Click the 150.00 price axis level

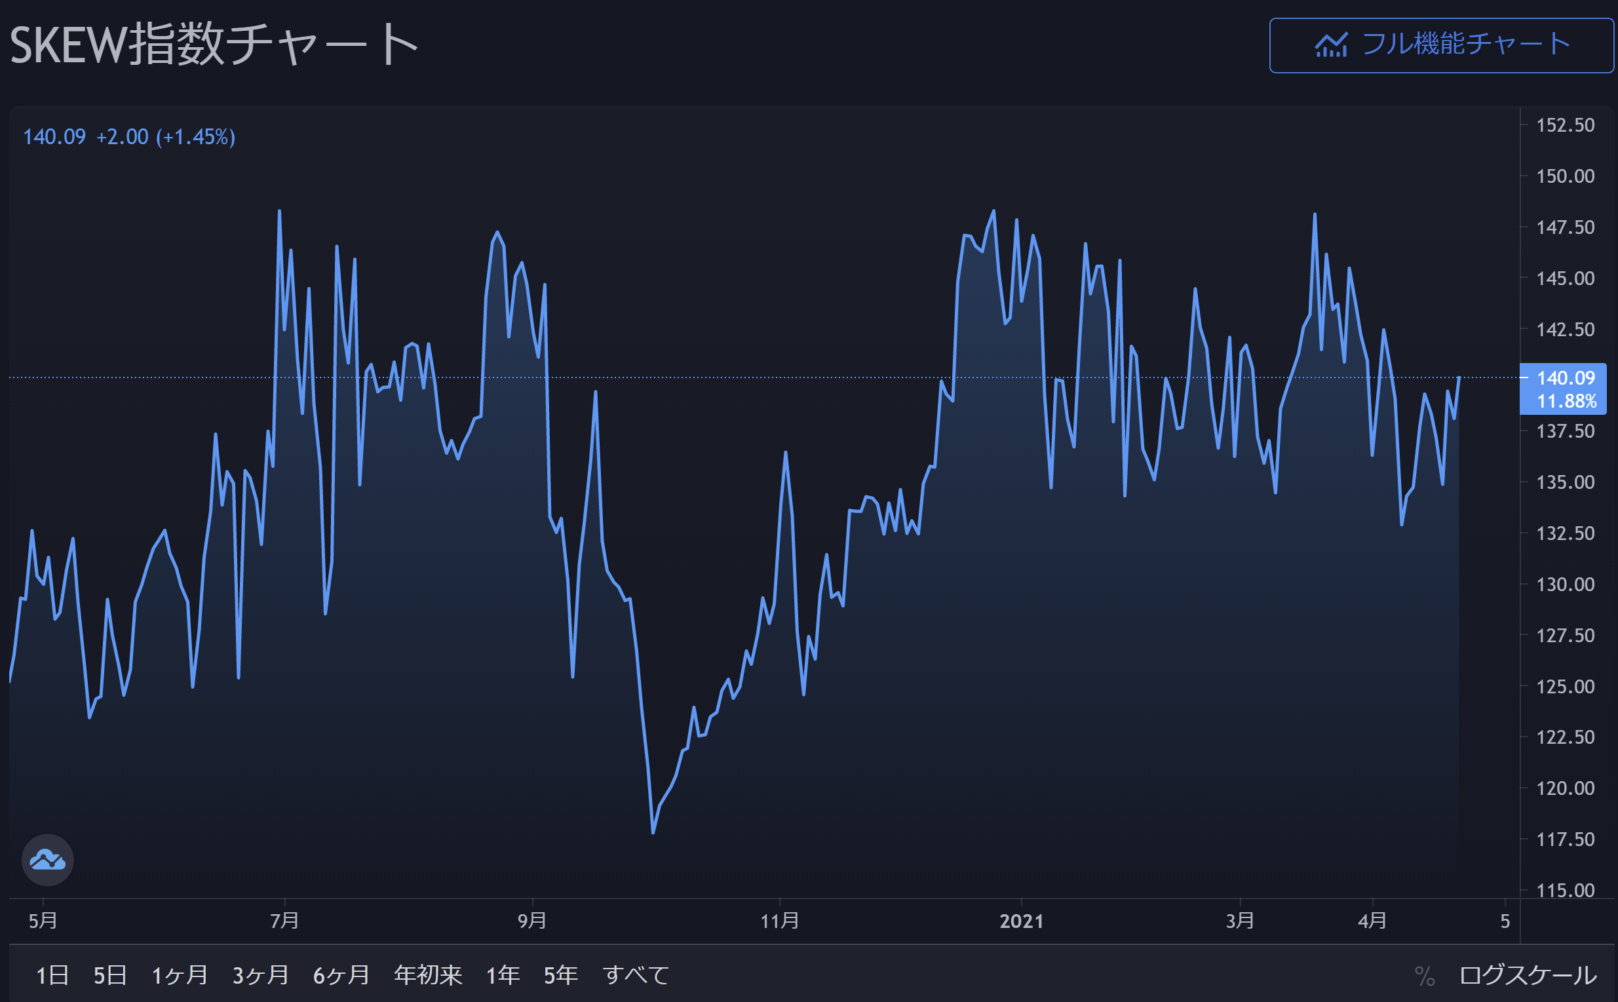tap(1565, 176)
